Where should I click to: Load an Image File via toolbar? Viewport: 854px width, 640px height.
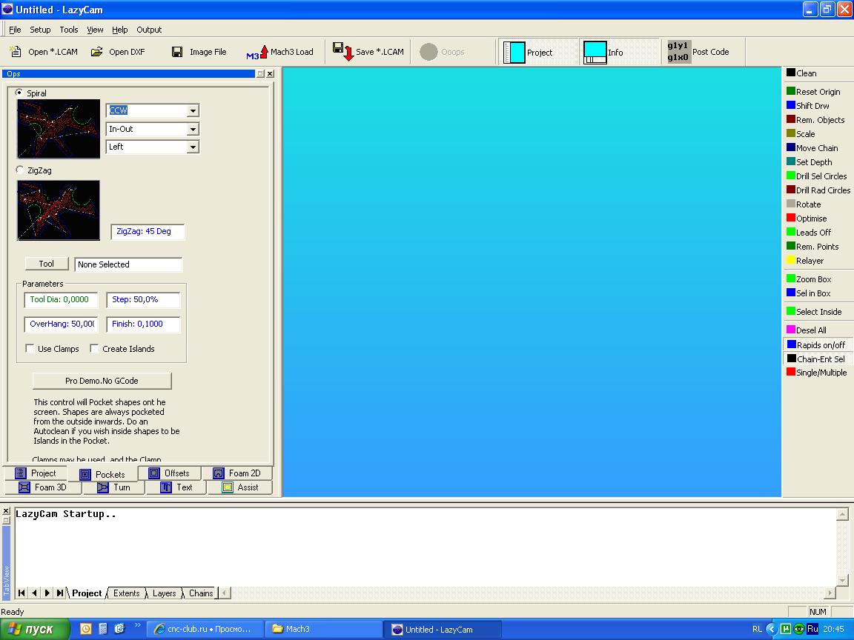199,52
